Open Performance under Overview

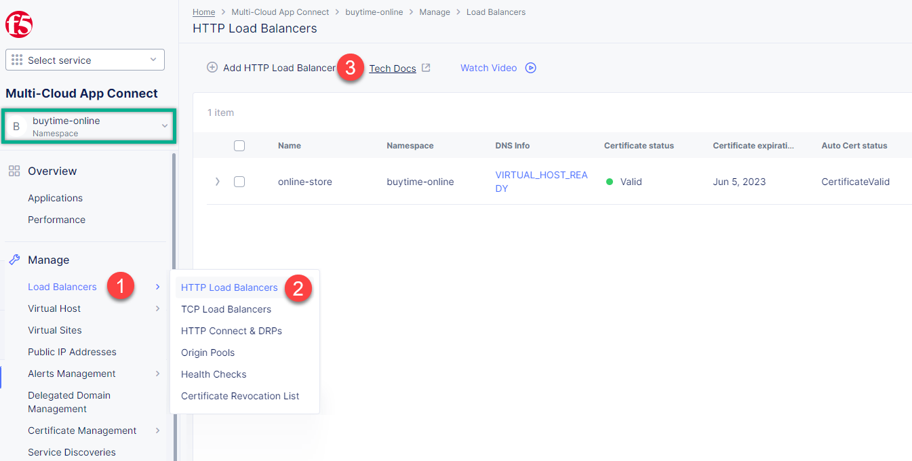point(56,220)
